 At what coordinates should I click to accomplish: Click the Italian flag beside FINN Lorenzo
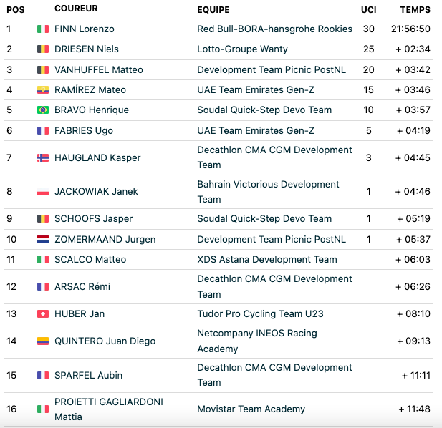tap(43, 29)
